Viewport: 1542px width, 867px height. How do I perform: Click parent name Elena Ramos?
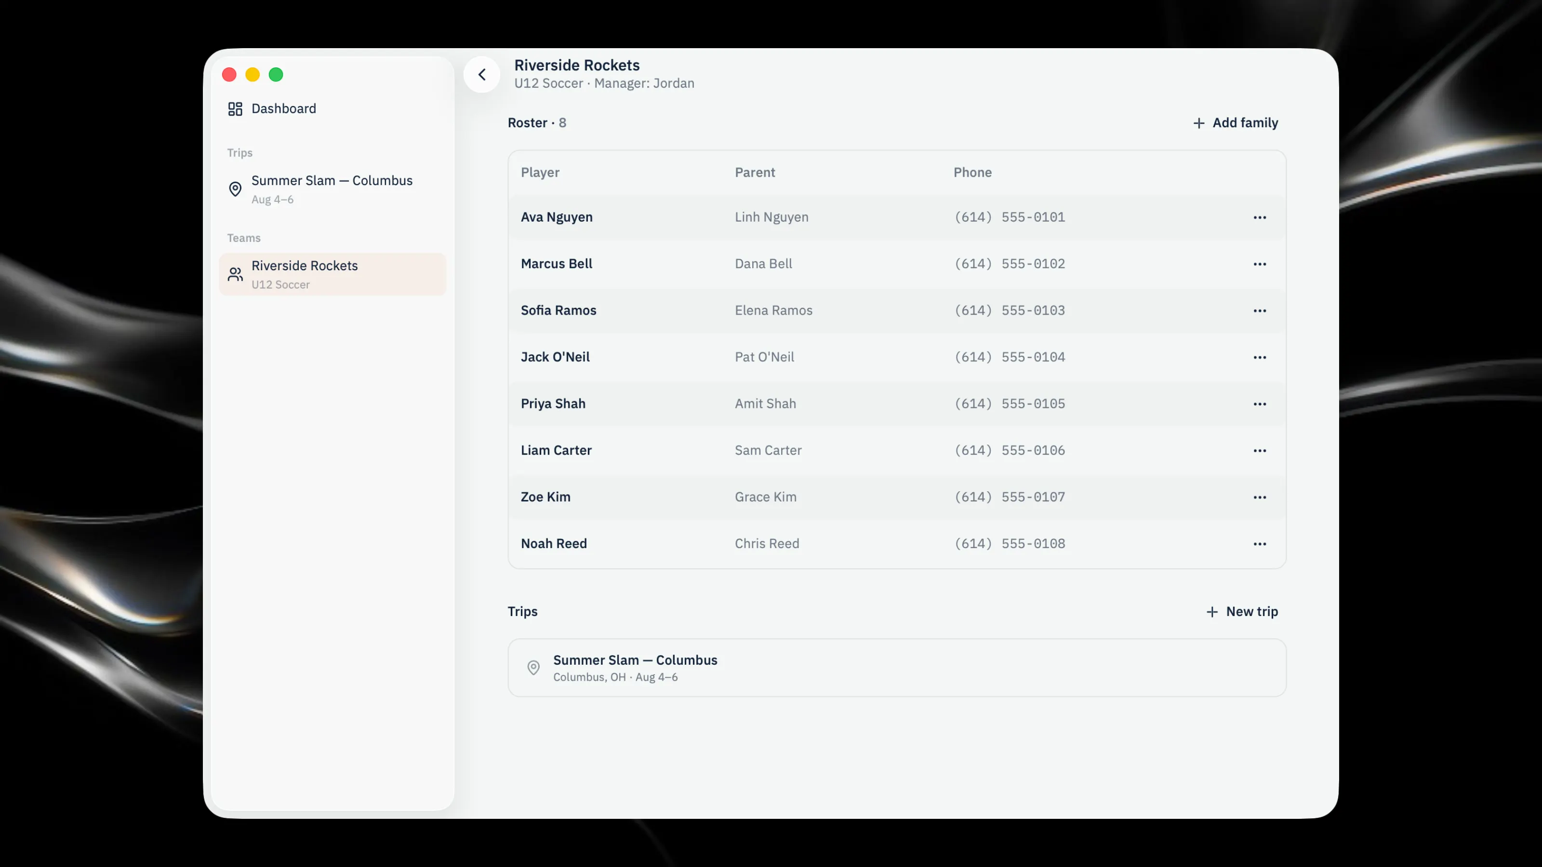[773, 311]
